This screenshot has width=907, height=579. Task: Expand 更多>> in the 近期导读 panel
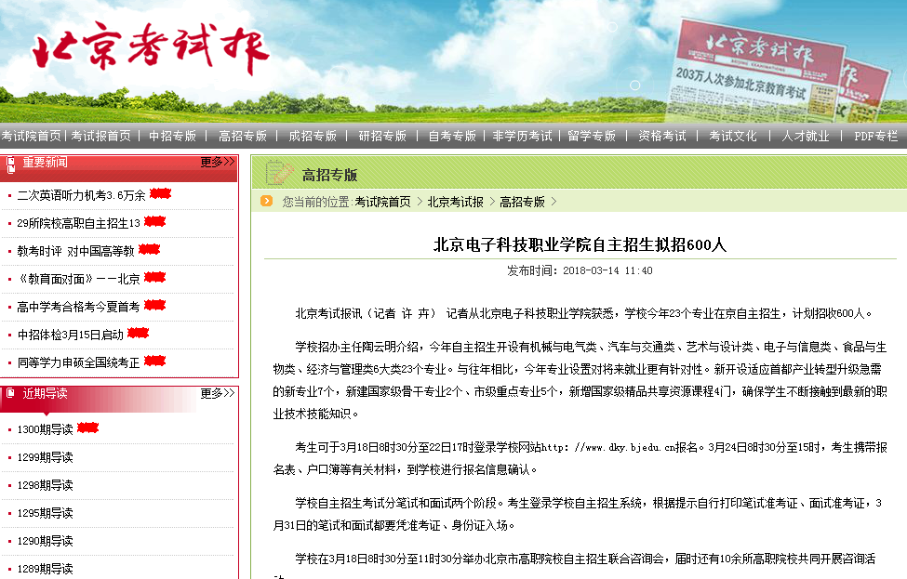pyautogui.click(x=218, y=393)
